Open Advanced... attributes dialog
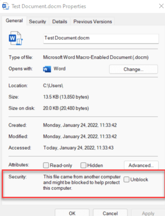 [x=141, y=165]
